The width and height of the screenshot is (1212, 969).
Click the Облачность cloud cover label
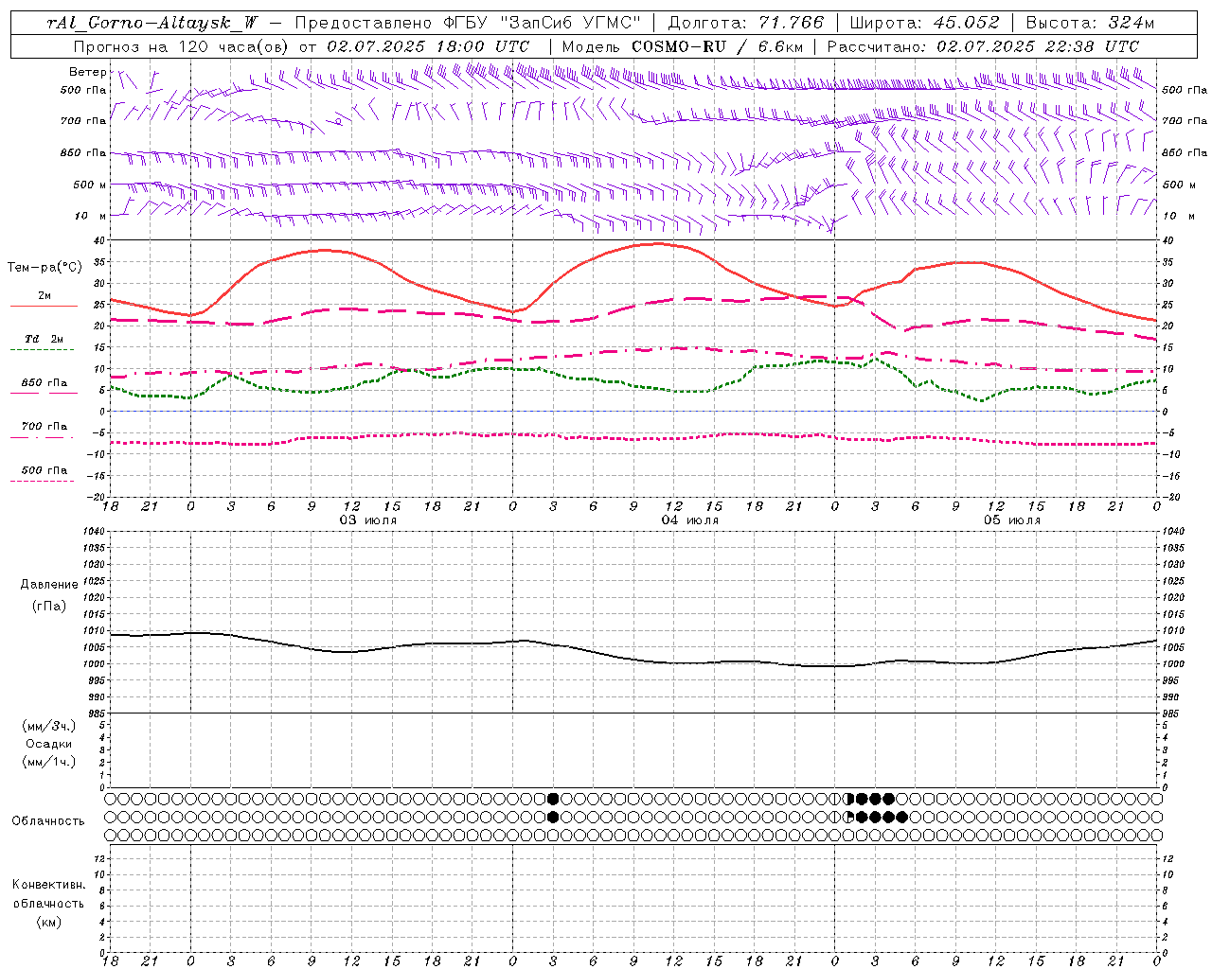point(48,821)
